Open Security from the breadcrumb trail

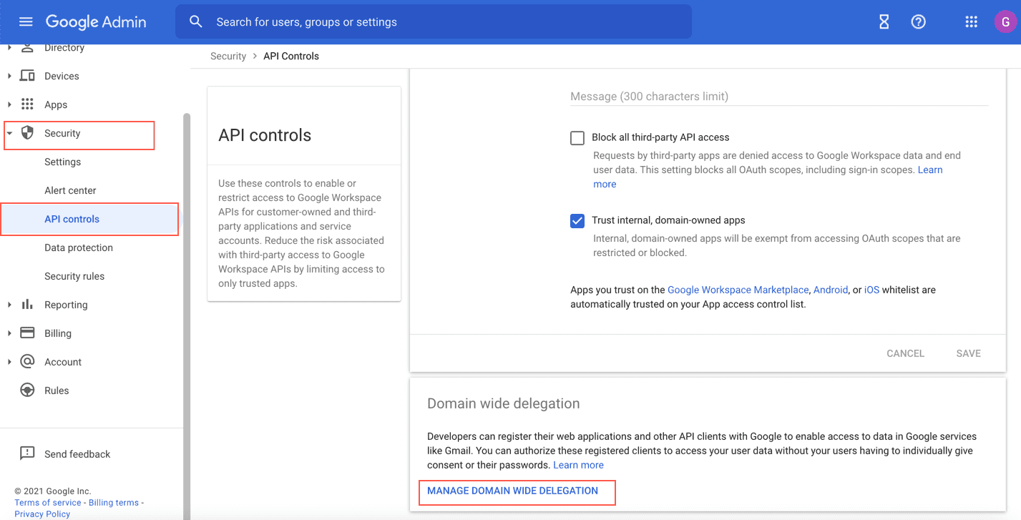click(228, 55)
